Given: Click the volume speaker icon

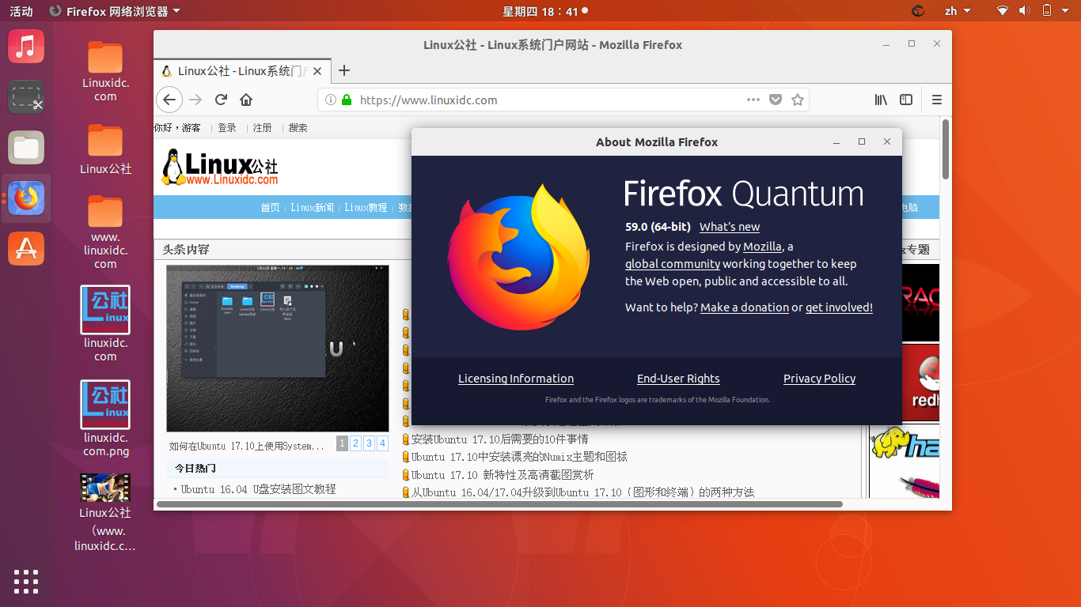Looking at the screenshot, I should 1024,11.
